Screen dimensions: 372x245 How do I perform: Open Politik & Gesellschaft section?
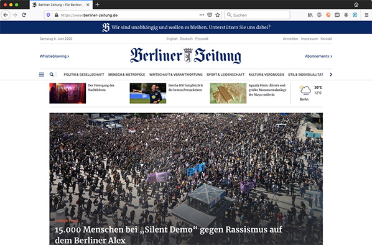(x=84, y=75)
